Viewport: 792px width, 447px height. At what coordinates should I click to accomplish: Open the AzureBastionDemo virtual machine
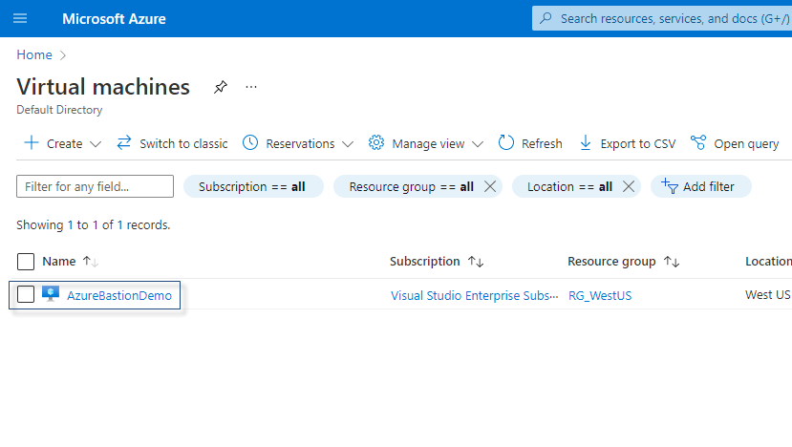coord(119,295)
